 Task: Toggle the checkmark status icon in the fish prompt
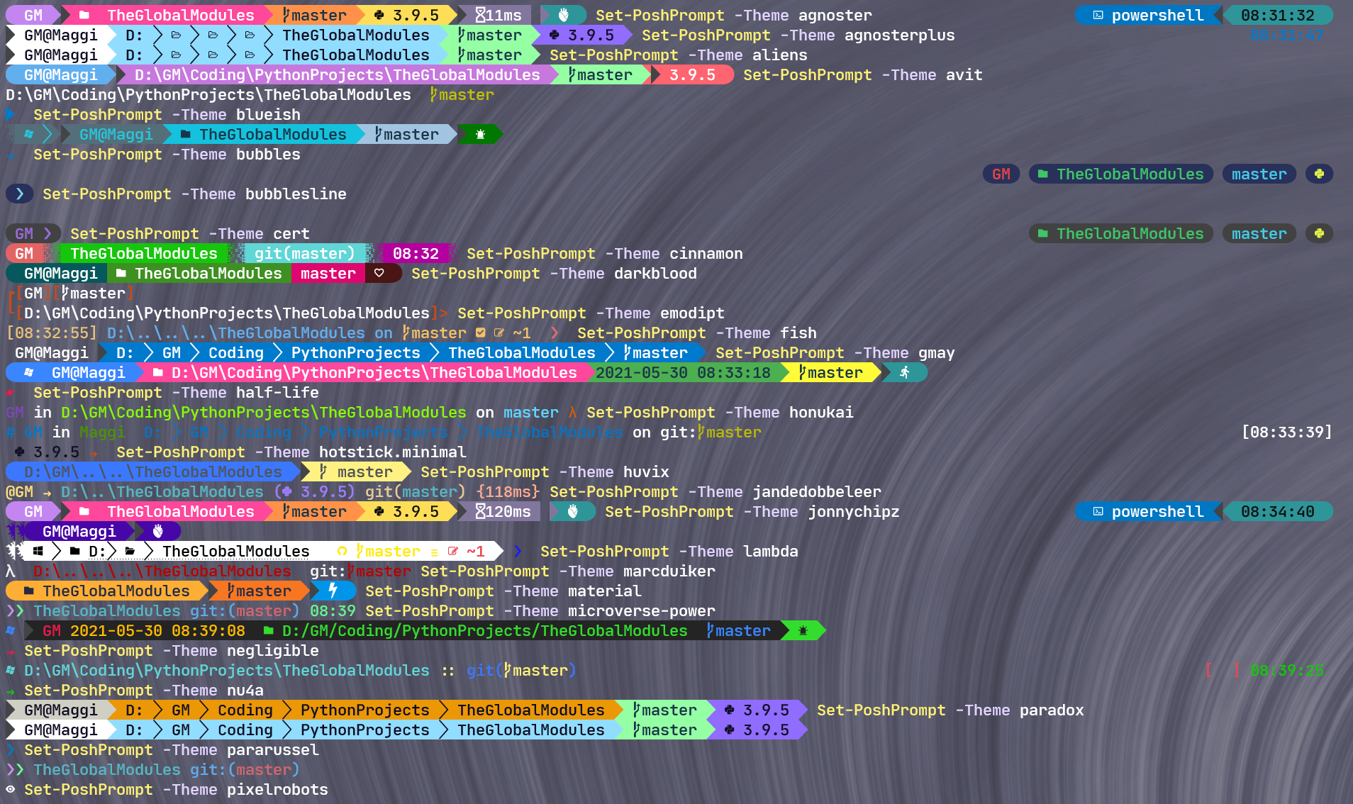click(481, 333)
